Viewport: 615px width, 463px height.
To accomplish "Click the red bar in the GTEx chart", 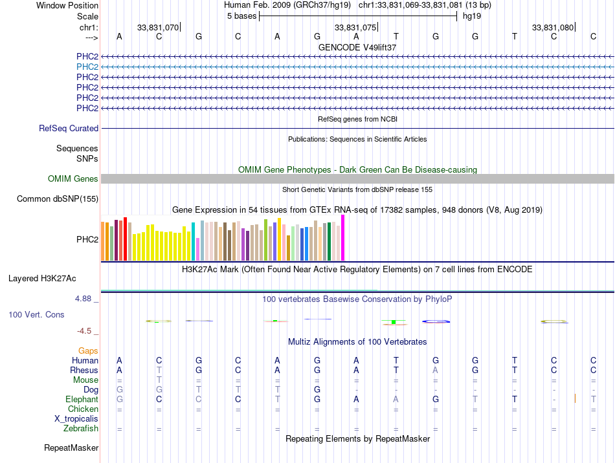I will tap(125, 239).
